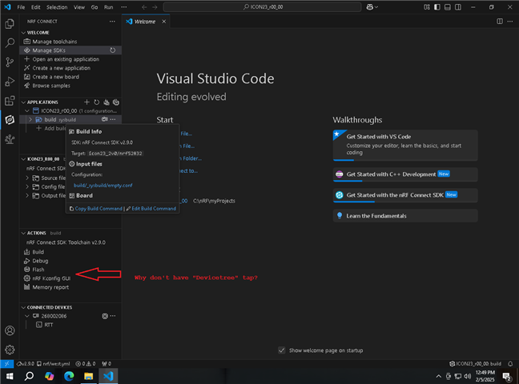
Task: Open the View menu
Action: click(x=79, y=7)
